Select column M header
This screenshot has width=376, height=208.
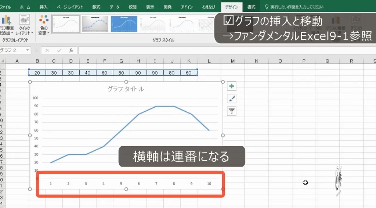coord(232,61)
